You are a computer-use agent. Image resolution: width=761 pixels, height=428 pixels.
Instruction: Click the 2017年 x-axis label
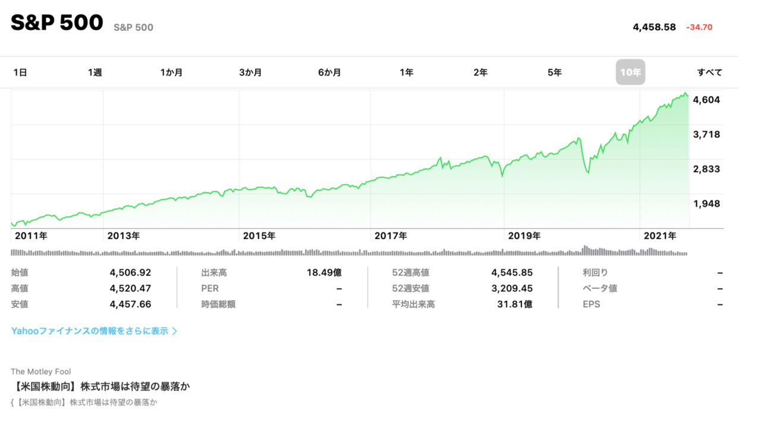click(x=391, y=235)
